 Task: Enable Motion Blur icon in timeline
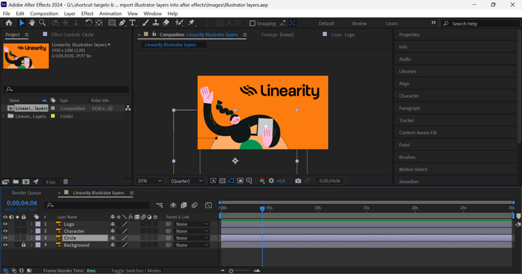pyautogui.click(x=194, y=205)
